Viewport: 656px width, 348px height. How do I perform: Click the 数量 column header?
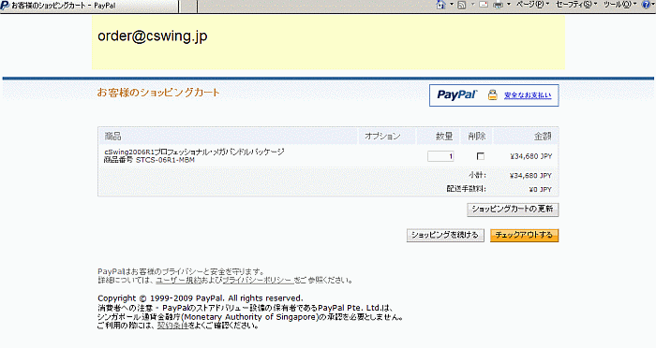coord(444,137)
